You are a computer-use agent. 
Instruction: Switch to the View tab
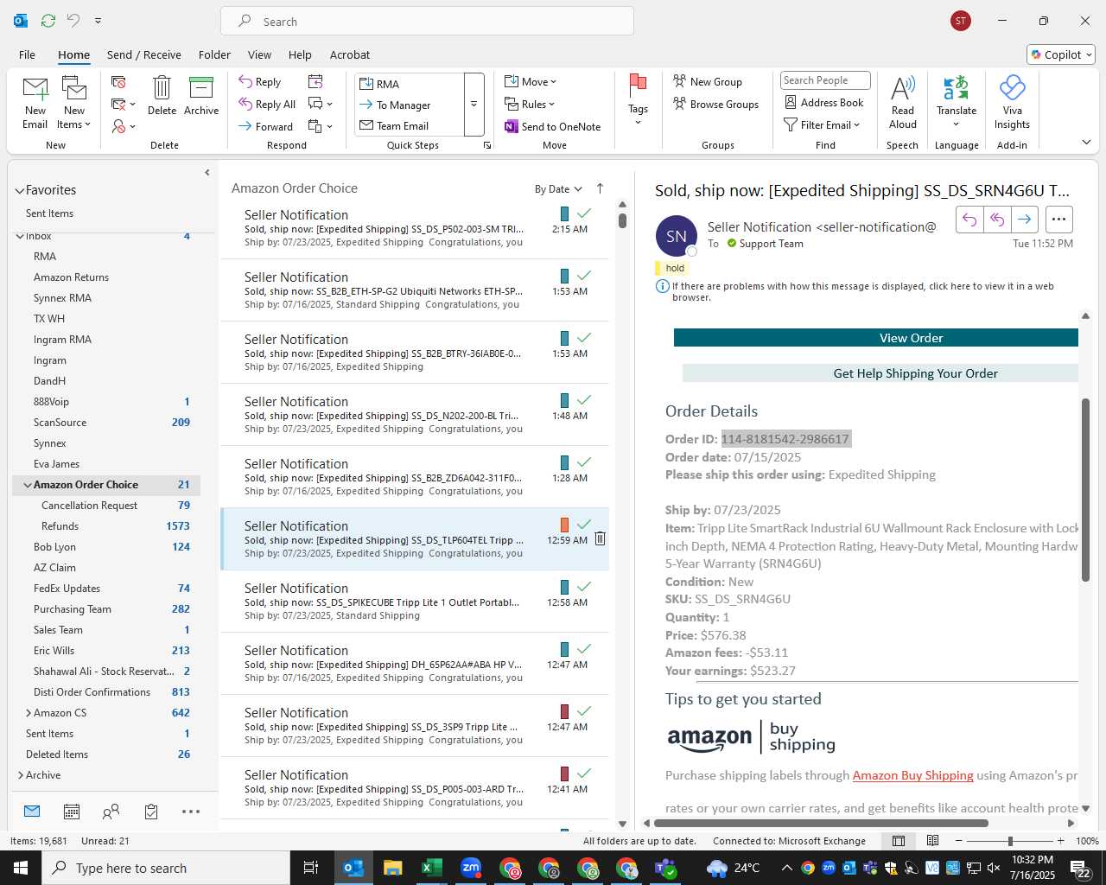[x=259, y=54]
